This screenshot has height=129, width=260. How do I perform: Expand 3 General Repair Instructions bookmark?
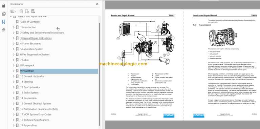coord(14,38)
